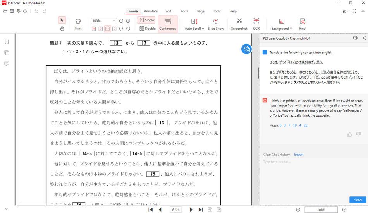Click the Send button

(x=358, y=200)
